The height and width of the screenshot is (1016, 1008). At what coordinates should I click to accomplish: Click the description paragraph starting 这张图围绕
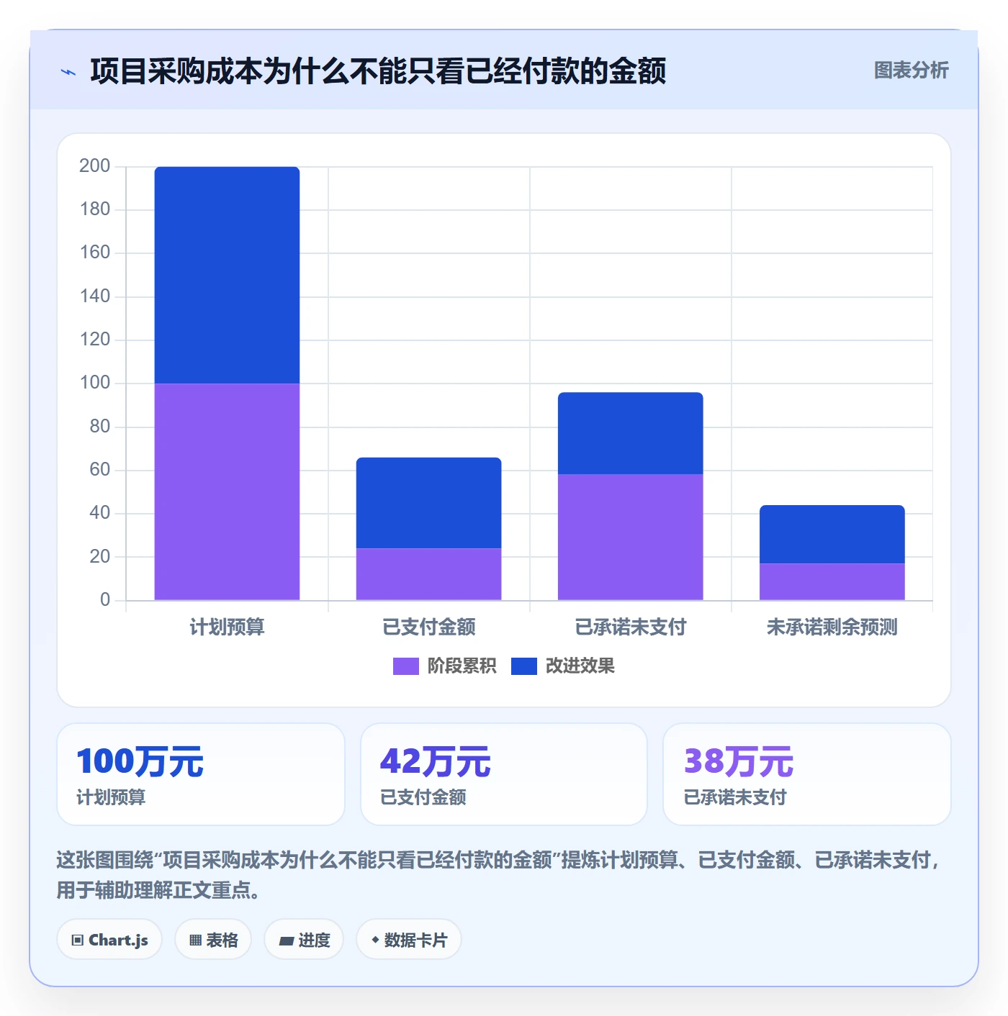pos(498,875)
